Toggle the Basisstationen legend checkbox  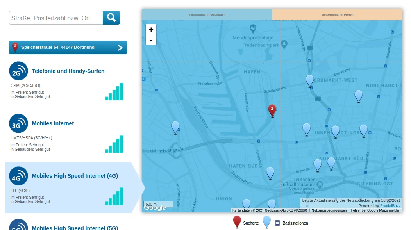click(277, 223)
